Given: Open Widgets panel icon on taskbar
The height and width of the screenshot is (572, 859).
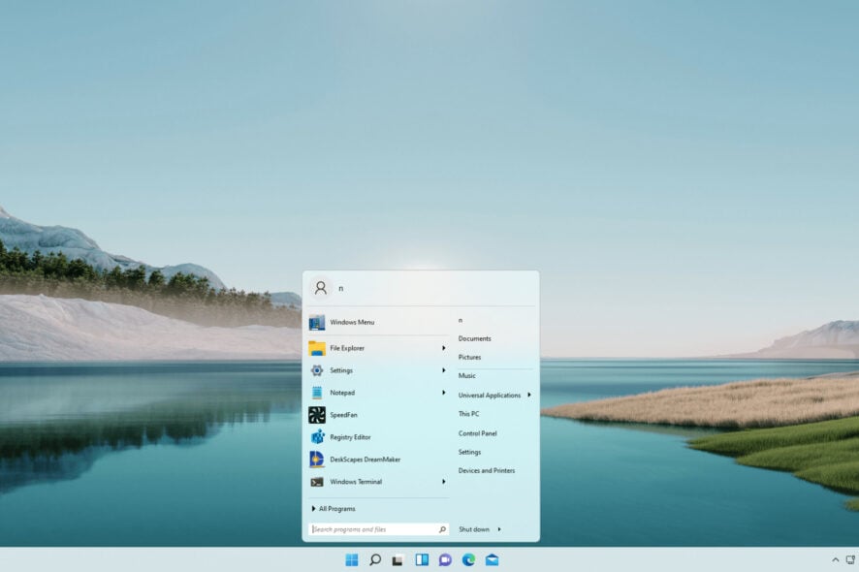Looking at the screenshot, I should point(422,559).
